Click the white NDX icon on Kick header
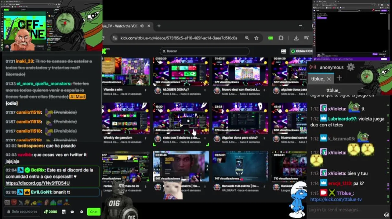The image size is (392, 219). coord(284,51)
